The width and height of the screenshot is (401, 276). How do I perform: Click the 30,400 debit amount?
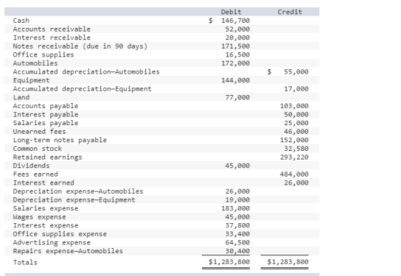[237, 251]
